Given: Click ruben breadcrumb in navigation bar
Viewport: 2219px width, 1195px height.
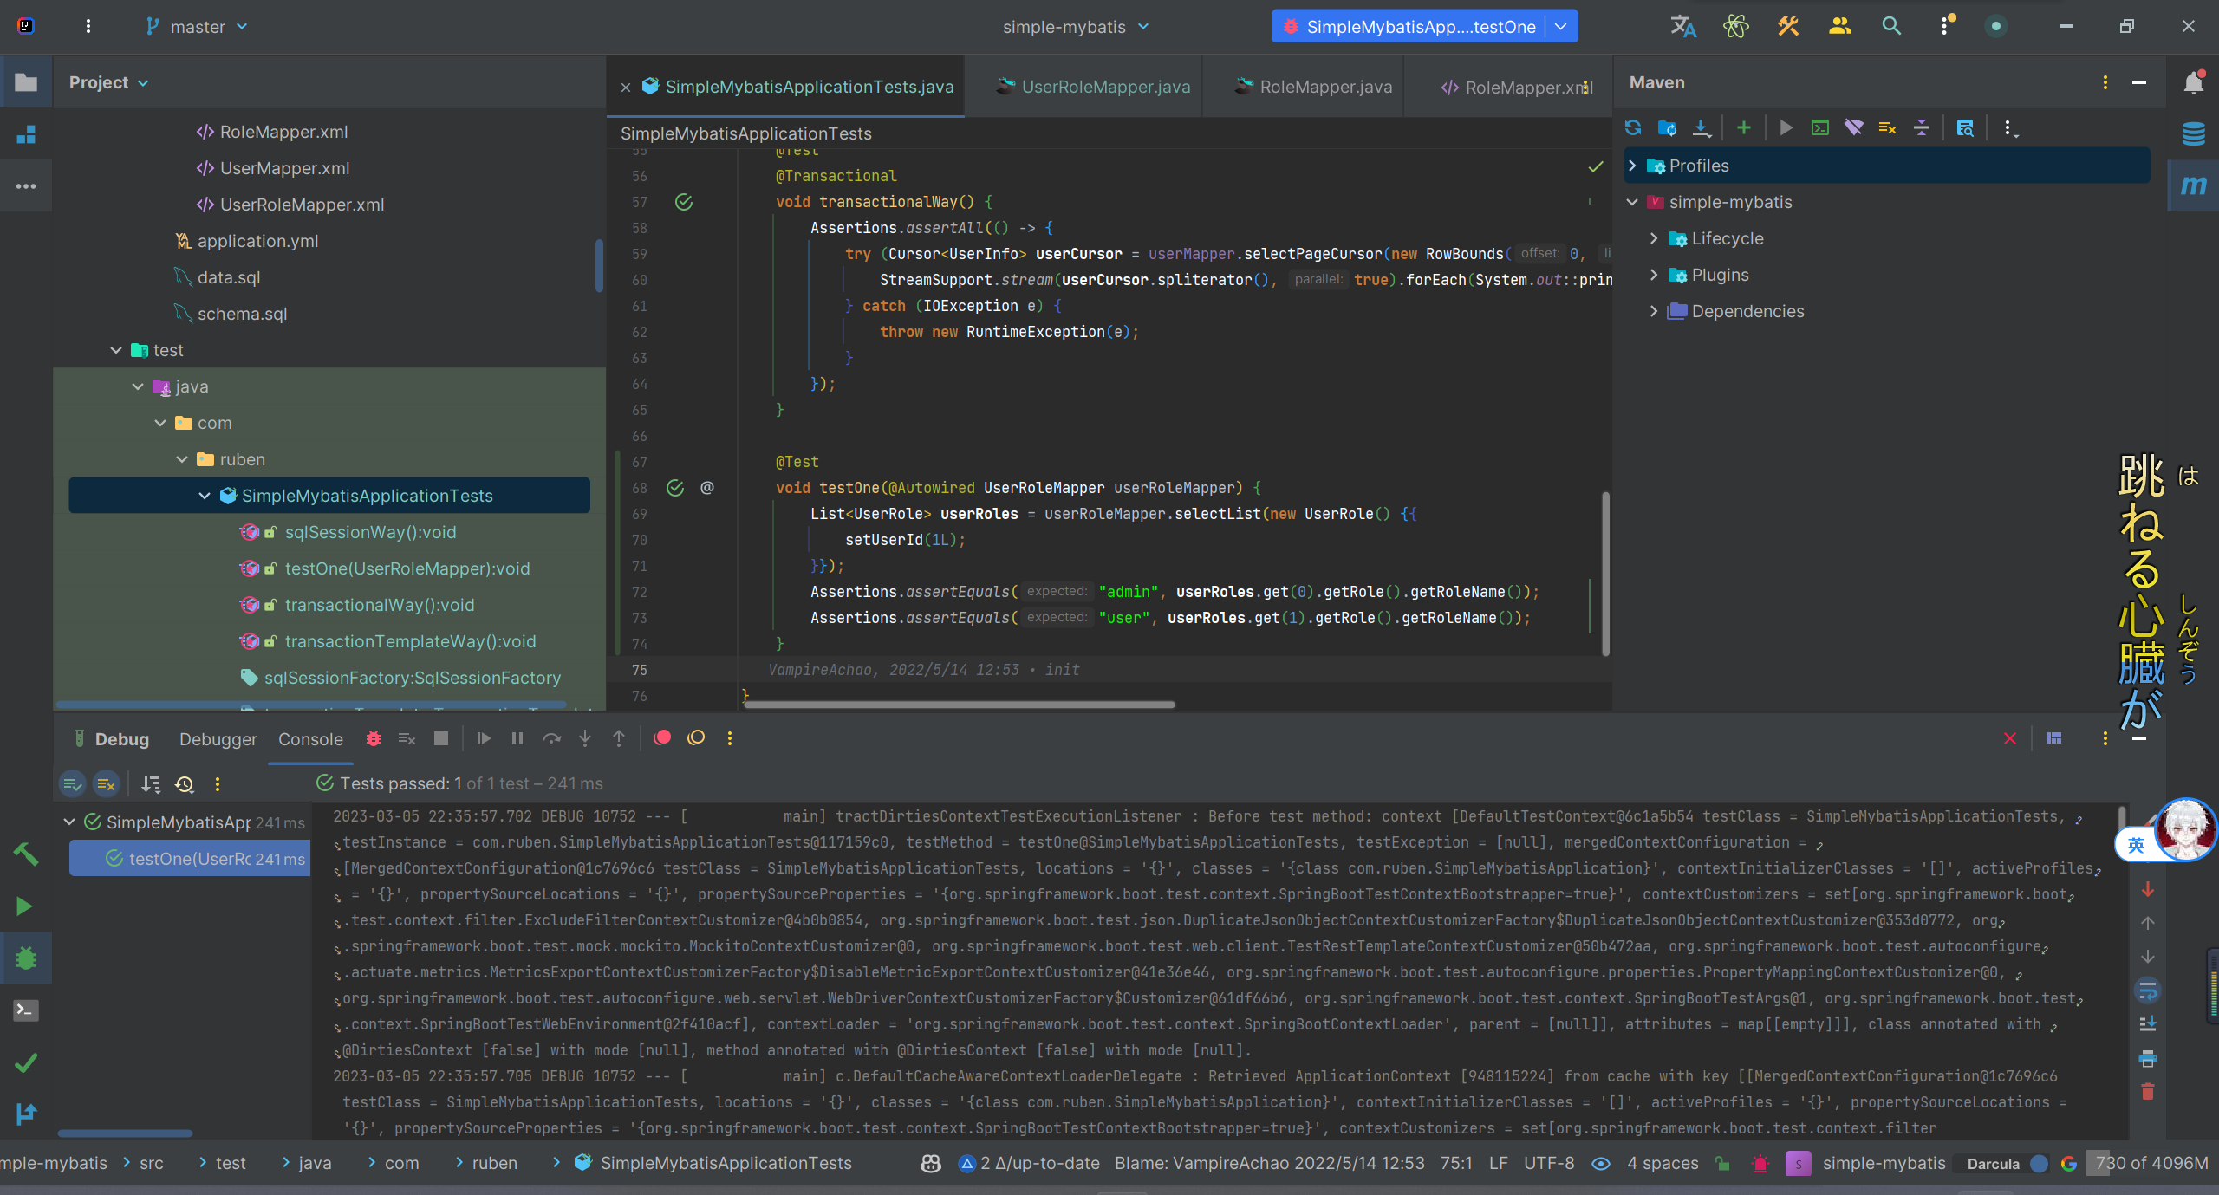Looking at the screenshot, I should pos(494,1163).
